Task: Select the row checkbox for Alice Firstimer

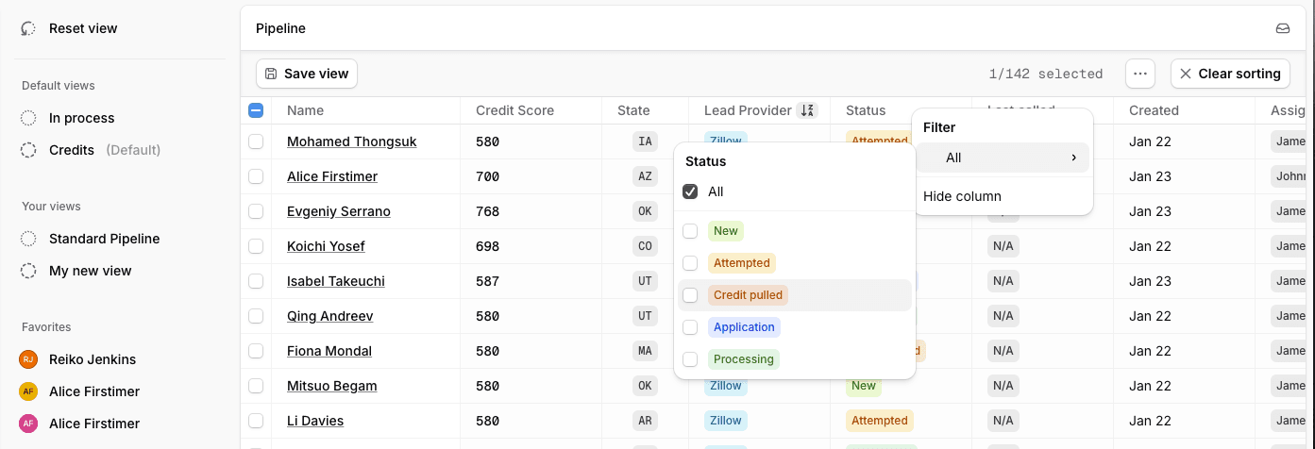Action: tap(256, 176)
